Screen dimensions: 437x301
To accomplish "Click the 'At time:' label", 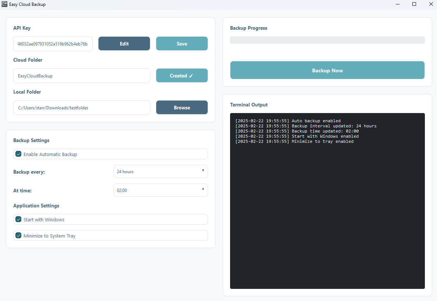I will click(x=22, y=191).
